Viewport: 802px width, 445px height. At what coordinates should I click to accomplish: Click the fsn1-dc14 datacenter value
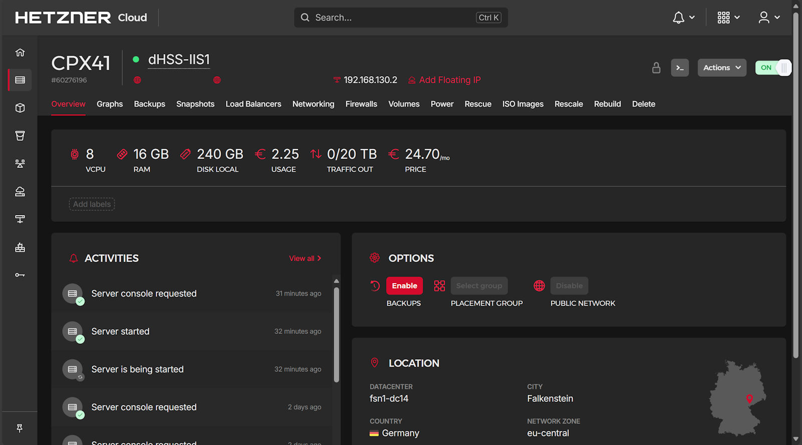point(389,398)
